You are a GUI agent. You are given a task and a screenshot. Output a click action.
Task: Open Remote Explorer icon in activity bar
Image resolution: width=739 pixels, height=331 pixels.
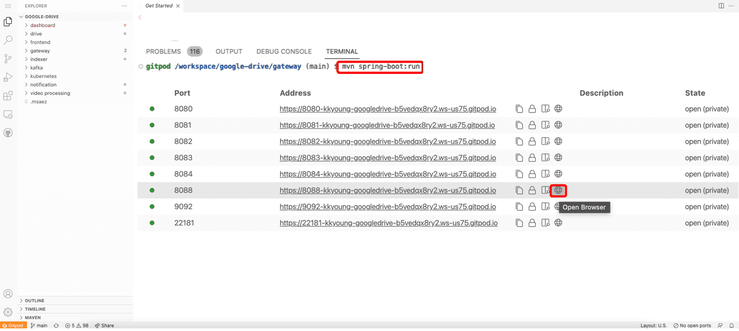tap(8, 114)
